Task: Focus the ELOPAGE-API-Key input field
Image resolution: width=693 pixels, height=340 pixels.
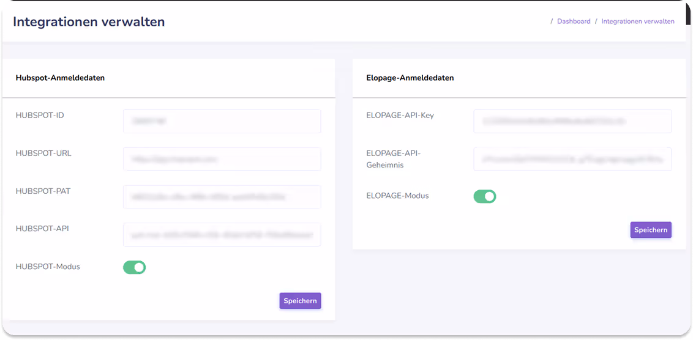Action: click(x=572, y=122)
